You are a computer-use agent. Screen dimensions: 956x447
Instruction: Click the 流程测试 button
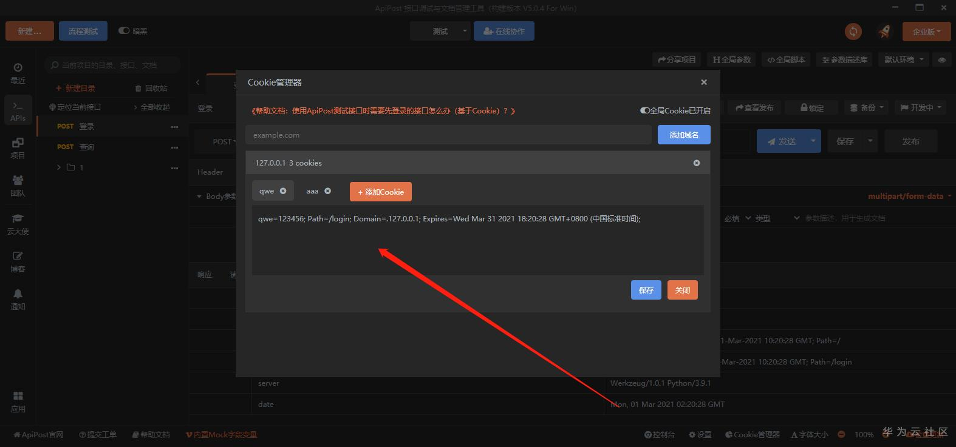pos(83,31)
